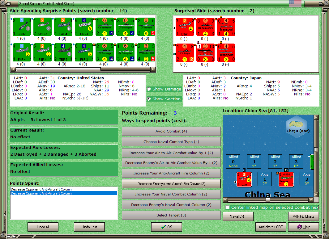Image resolution: width=329 pixels, height=239 pixels.
Task: Select the SBD-3 aircraft counter
Action: point(22,27)
